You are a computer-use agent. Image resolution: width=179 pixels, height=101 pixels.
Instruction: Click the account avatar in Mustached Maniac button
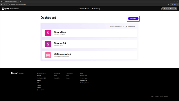pos(163,9)
